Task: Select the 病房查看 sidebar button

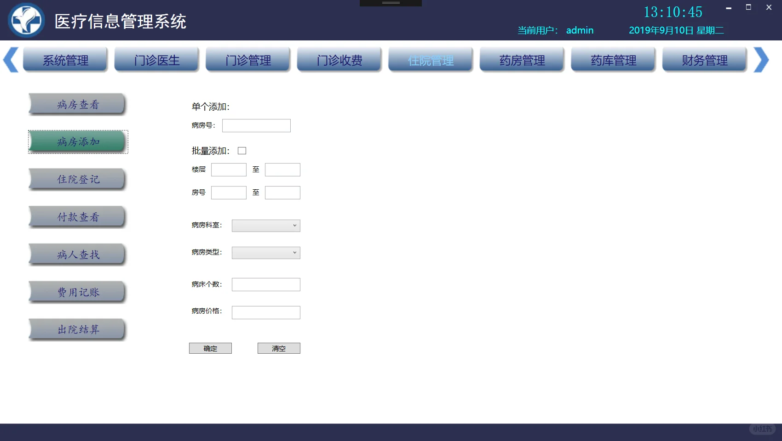Action: (77, 104)
